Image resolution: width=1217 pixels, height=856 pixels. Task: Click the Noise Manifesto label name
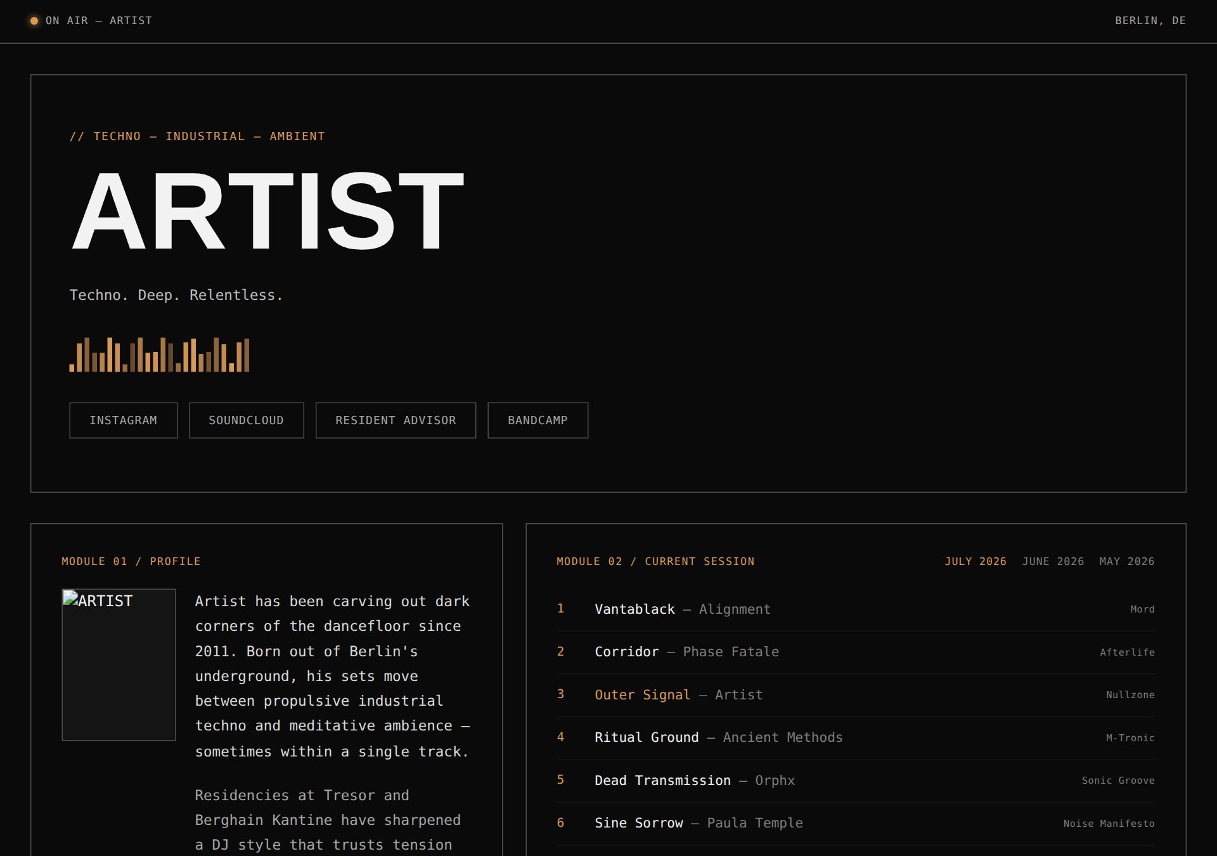pos(1109,824)
